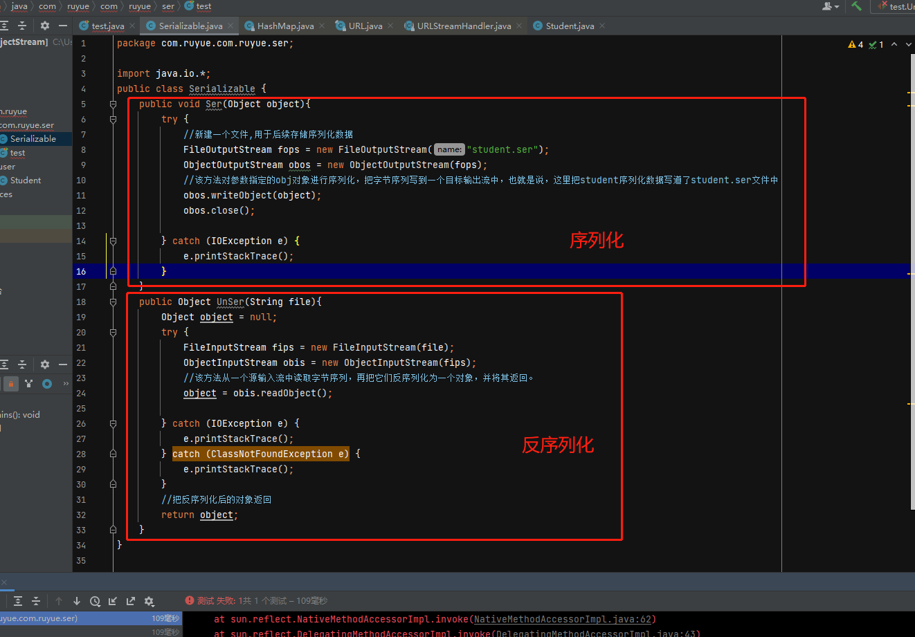Toggle the inherited members fork icon
The width and height of the screenshot is (915, 637).
(x=29, y=383)
